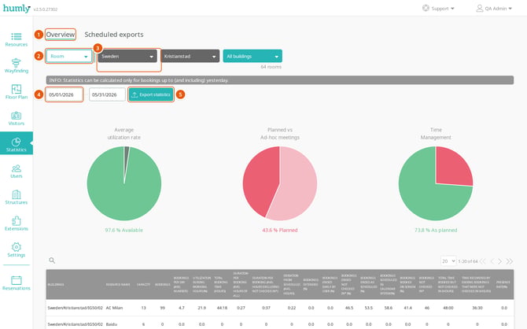Click AC Milan's capacity value 13
527x329 pixels.
tap(143, 308)
